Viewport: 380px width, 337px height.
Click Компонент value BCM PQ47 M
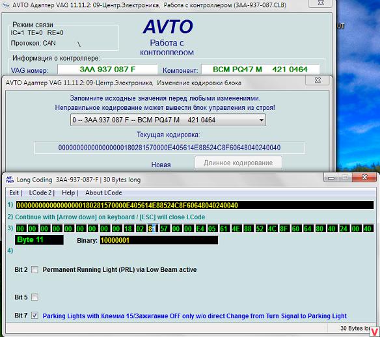point(260,70)
